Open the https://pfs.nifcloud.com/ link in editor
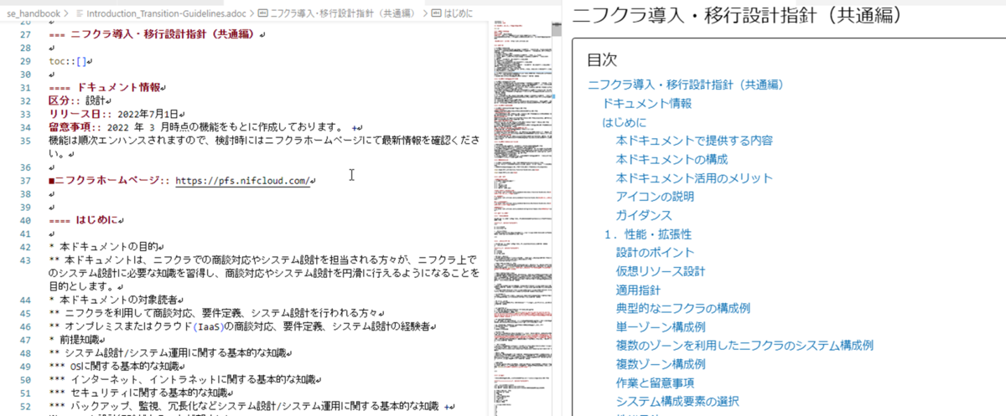The height and width of the screenshot is (416, 1006). (x=243, y=180)
